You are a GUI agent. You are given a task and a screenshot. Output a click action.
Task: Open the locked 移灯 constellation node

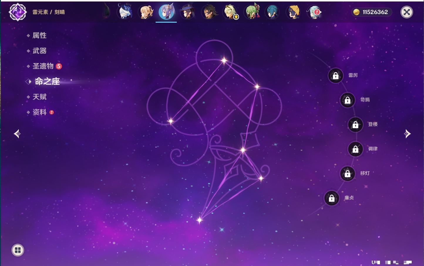point(348,173)
